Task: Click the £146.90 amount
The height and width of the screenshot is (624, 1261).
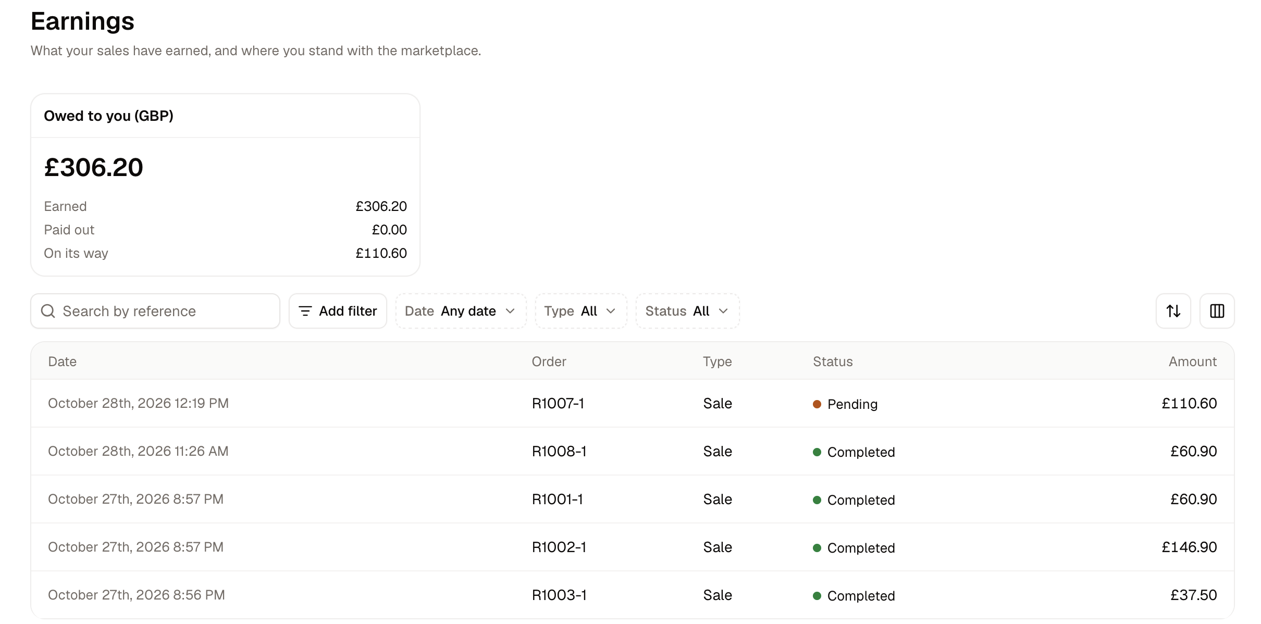Action: tap(1189, 547)
